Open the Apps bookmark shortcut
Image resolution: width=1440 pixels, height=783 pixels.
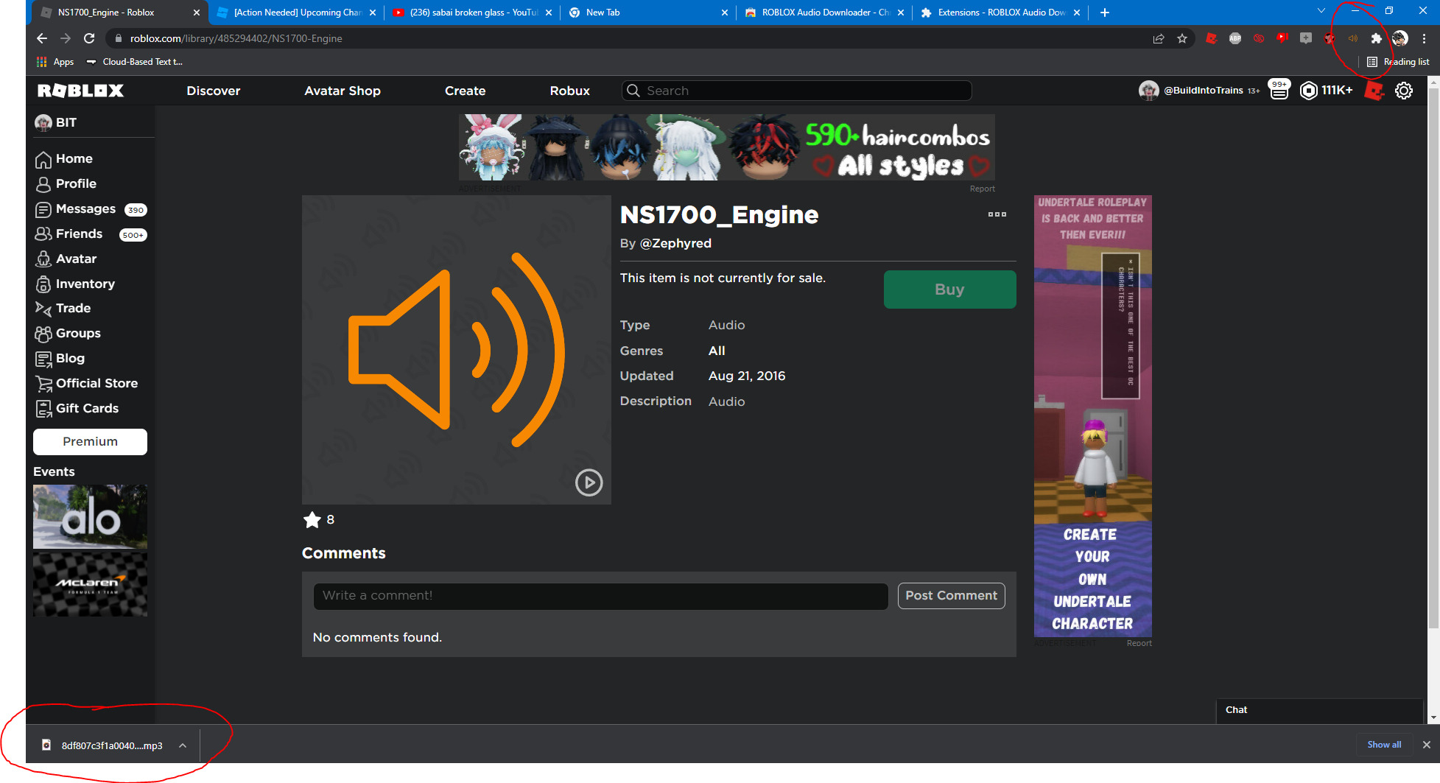point(55,62)
